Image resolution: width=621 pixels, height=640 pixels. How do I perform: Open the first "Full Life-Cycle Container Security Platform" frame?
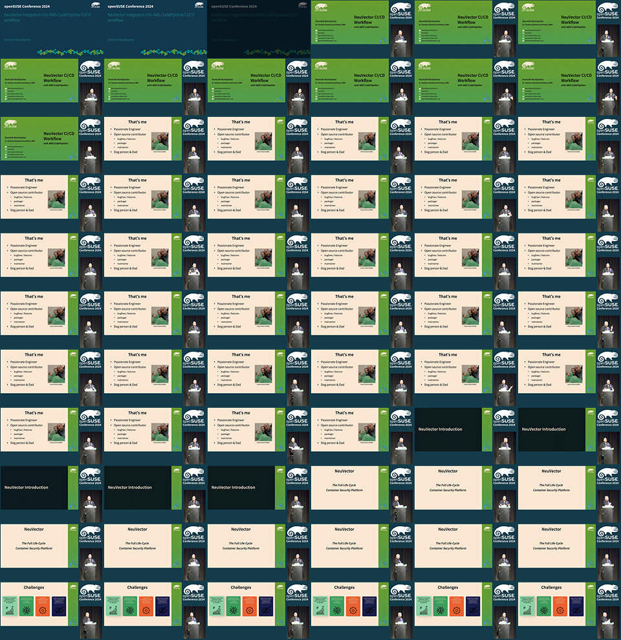(x=362, y=495)
